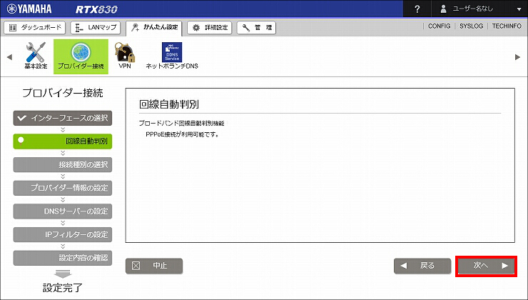The height and width of the screenshot is (300, 528).
Task: Open the help question mark icon
Action: [x=417, y=9]
